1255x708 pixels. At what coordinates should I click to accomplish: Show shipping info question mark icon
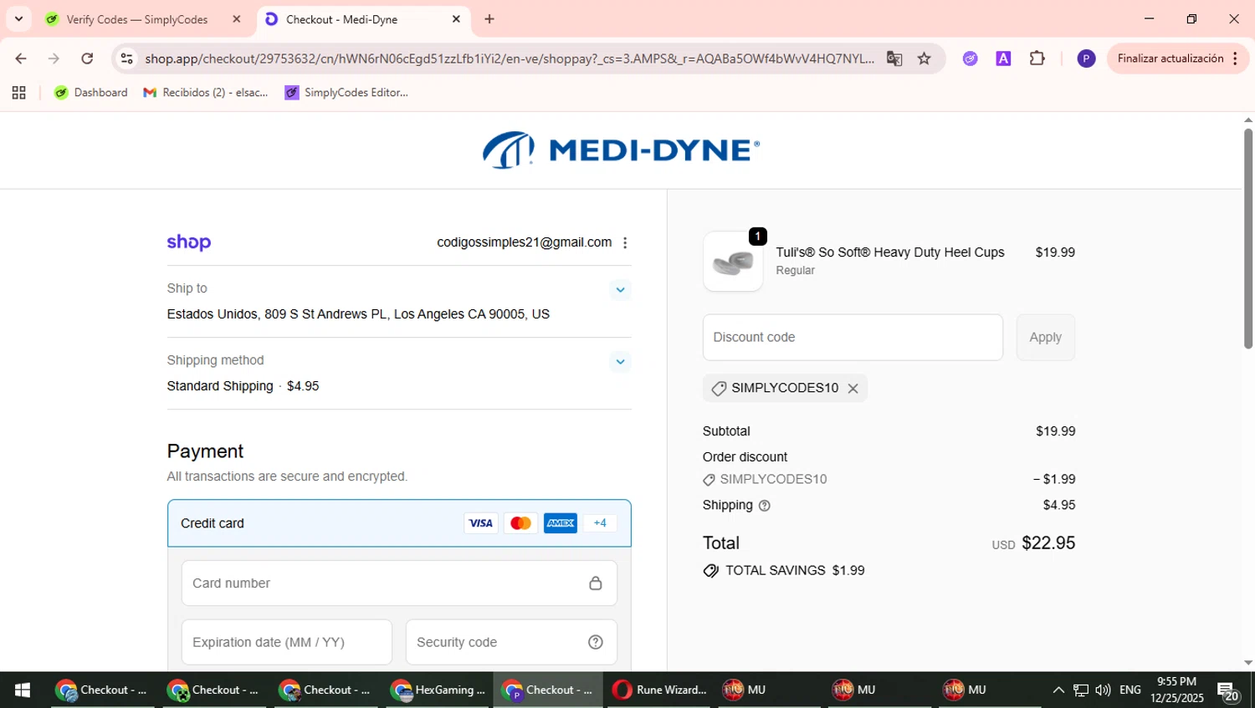point(764,506)
